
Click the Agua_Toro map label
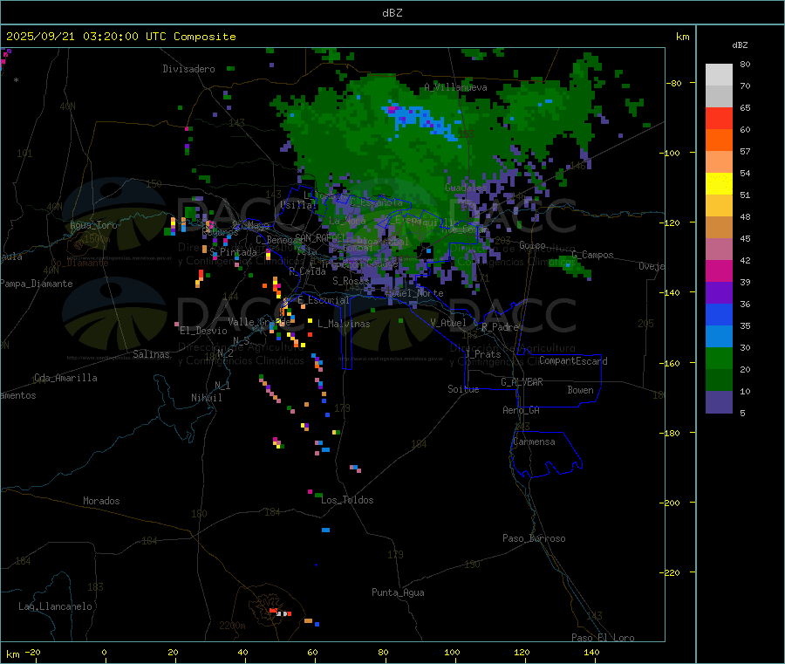[93, 225]
